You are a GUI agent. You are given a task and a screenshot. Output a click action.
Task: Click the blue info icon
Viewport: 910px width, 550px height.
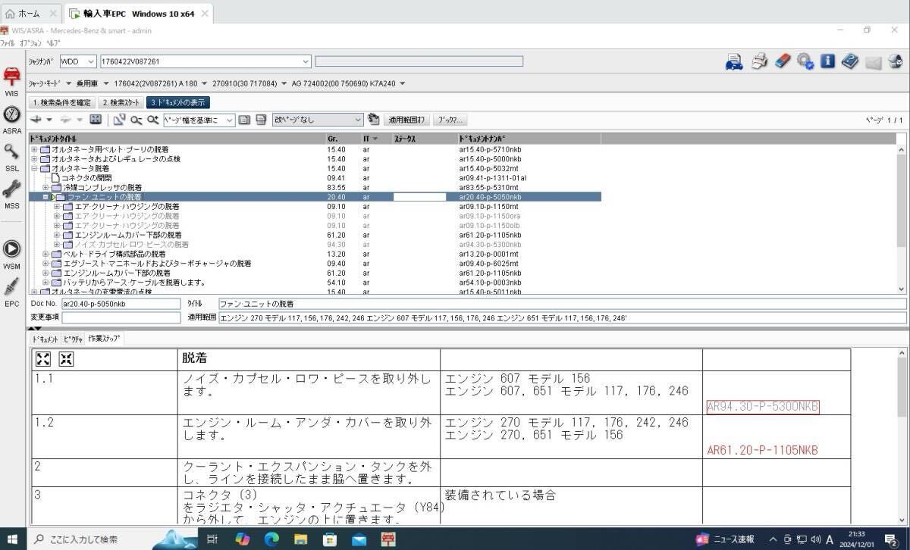click(828, 61)
